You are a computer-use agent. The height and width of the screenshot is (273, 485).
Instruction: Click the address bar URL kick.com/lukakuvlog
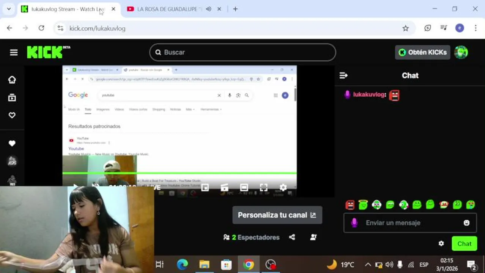tap(97, 28)
